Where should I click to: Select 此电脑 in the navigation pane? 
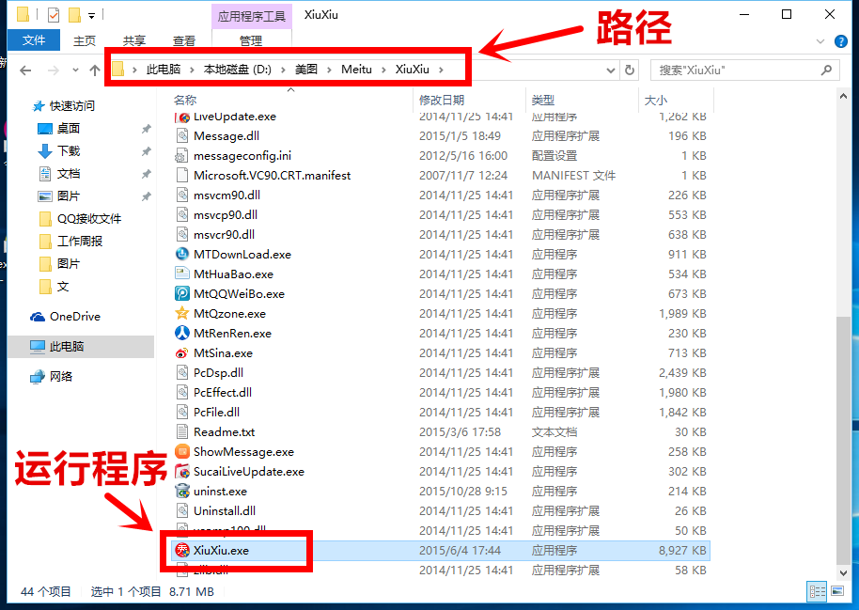click(x=81, y=347)
